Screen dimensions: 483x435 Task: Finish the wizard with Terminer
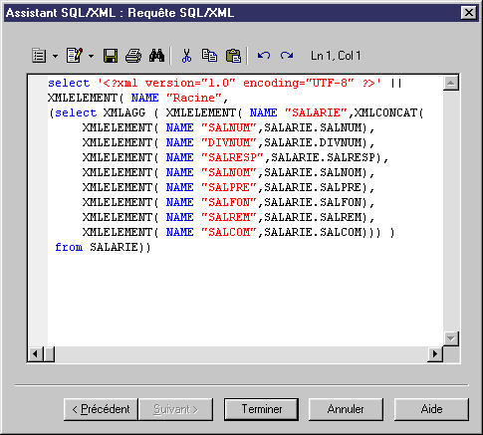point(262,409)
